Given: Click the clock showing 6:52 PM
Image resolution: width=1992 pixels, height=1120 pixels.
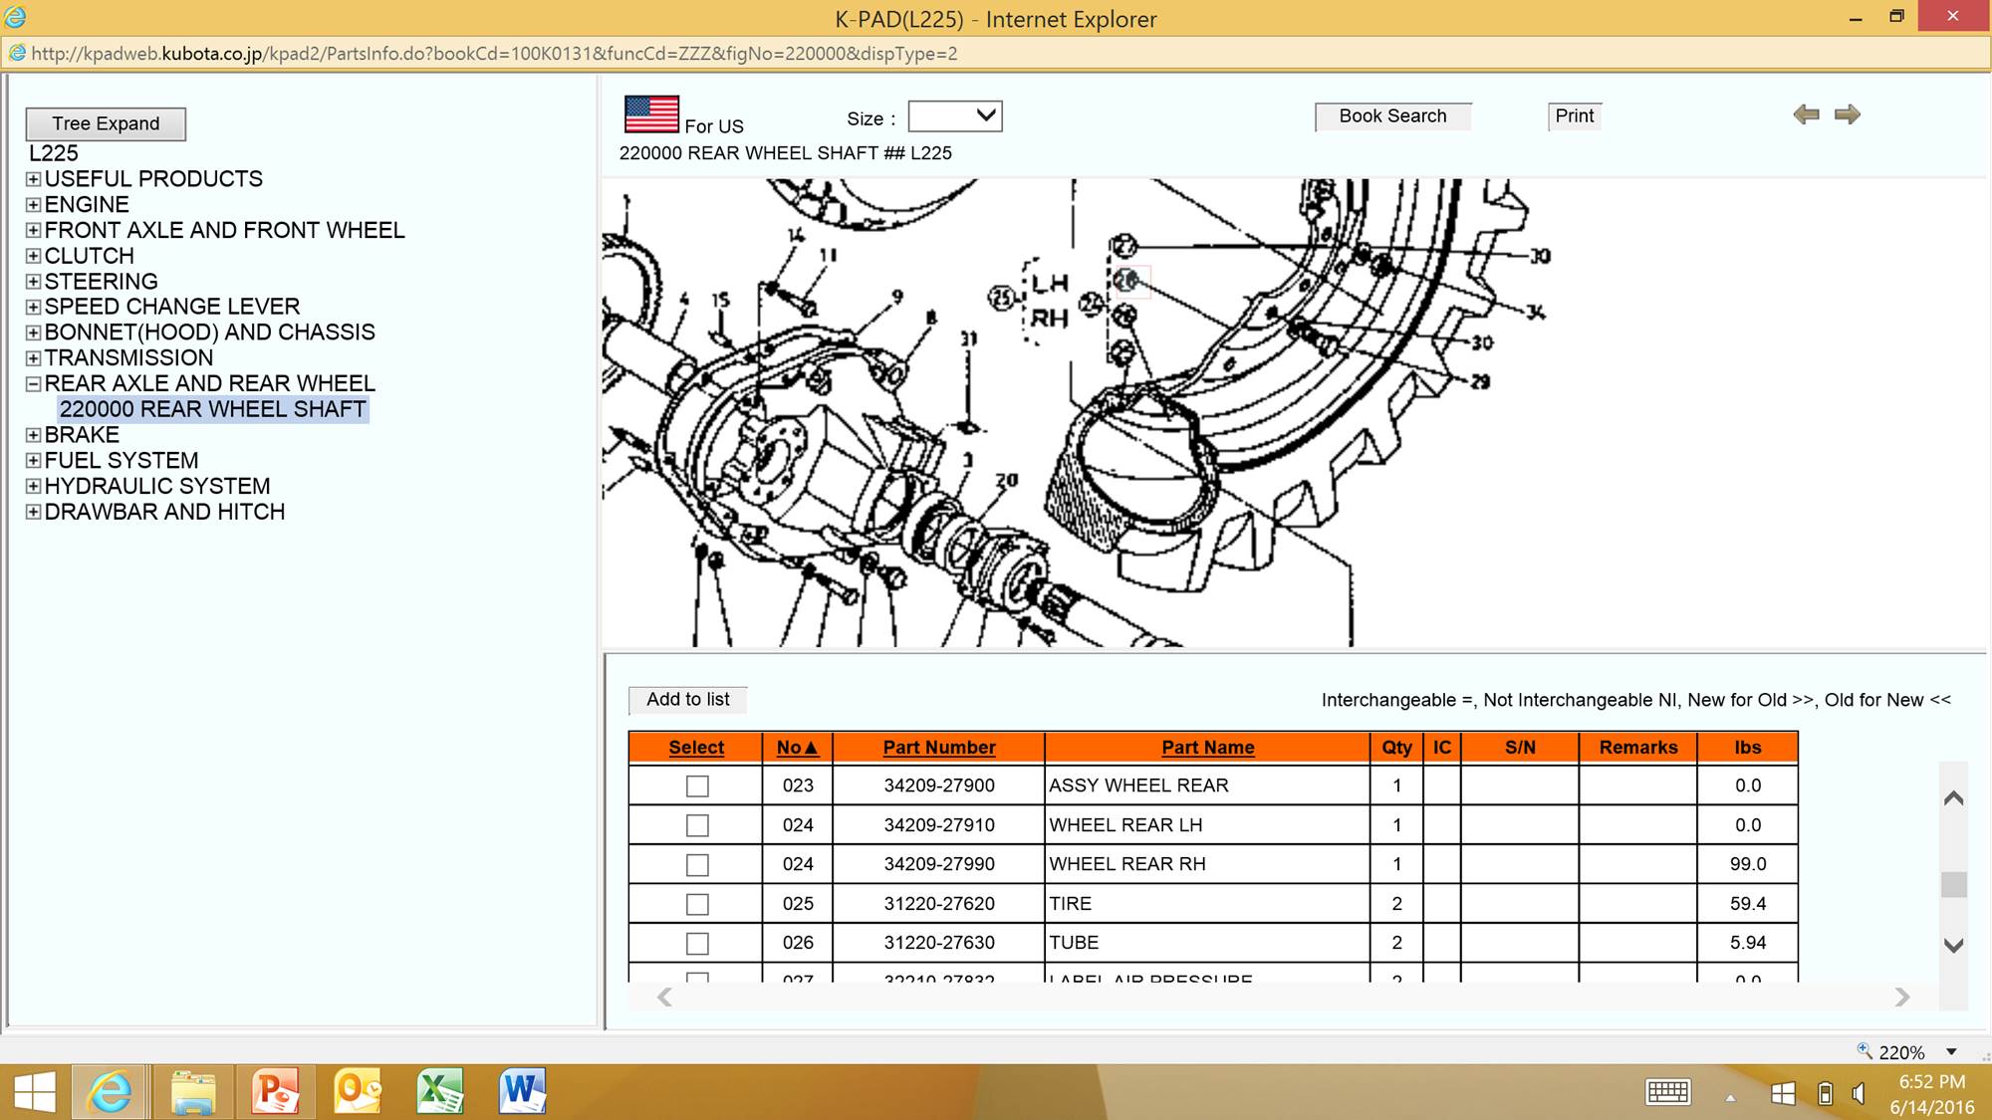Looking at the screenshot, I should click(x=1931, y=1082).
